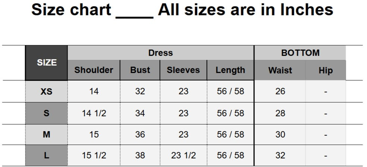Select the bust value 36

(x=140, y=135)
